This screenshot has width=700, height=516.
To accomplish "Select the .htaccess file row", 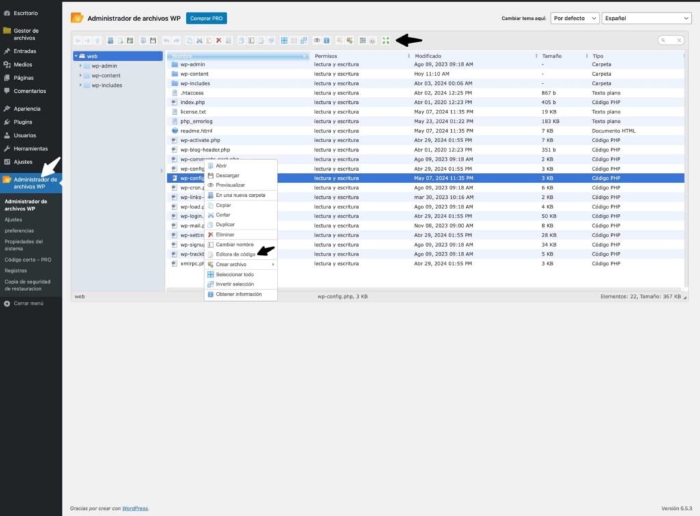I will [425, 93].
